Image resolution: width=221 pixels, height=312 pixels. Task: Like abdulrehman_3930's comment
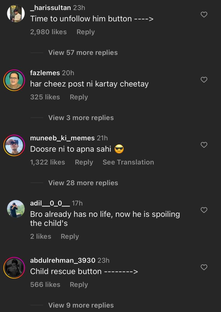coord(204,267)
